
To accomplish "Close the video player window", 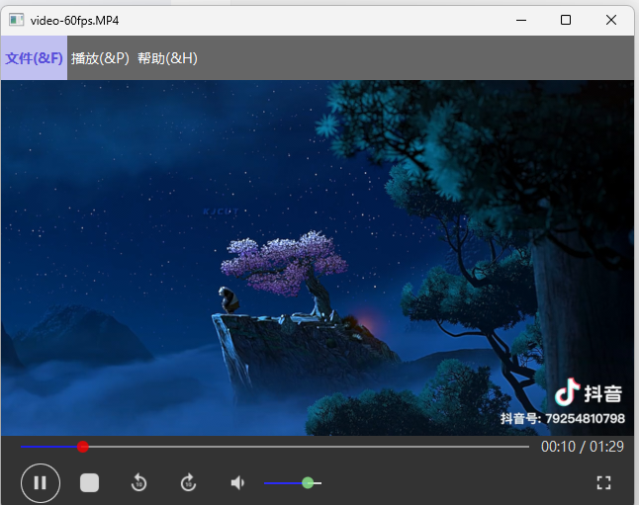I will click(611, 20).
